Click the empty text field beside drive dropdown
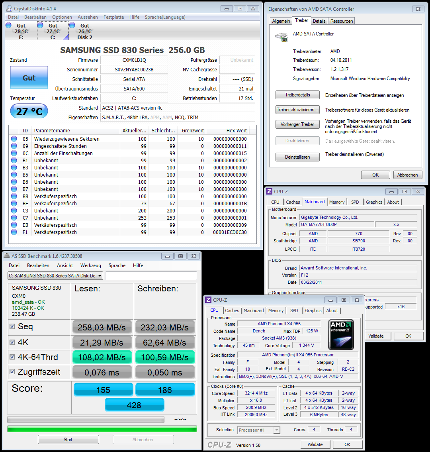The width and height of the screenshot is (430, 452). (x=151, y=275)
